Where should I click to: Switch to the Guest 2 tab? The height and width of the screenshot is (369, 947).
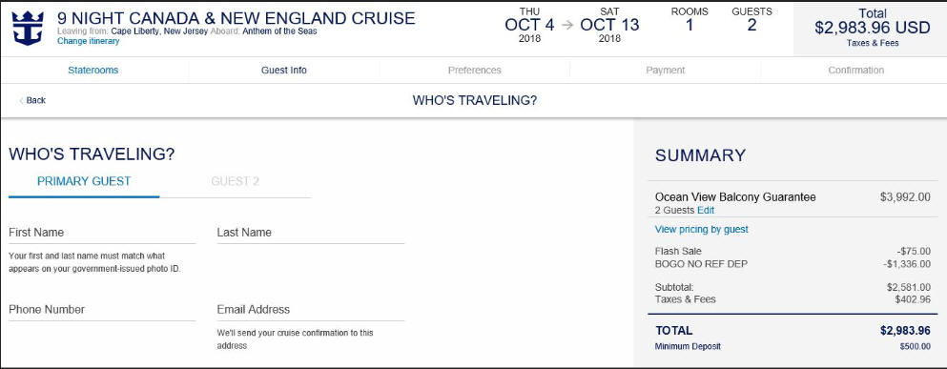235,181
